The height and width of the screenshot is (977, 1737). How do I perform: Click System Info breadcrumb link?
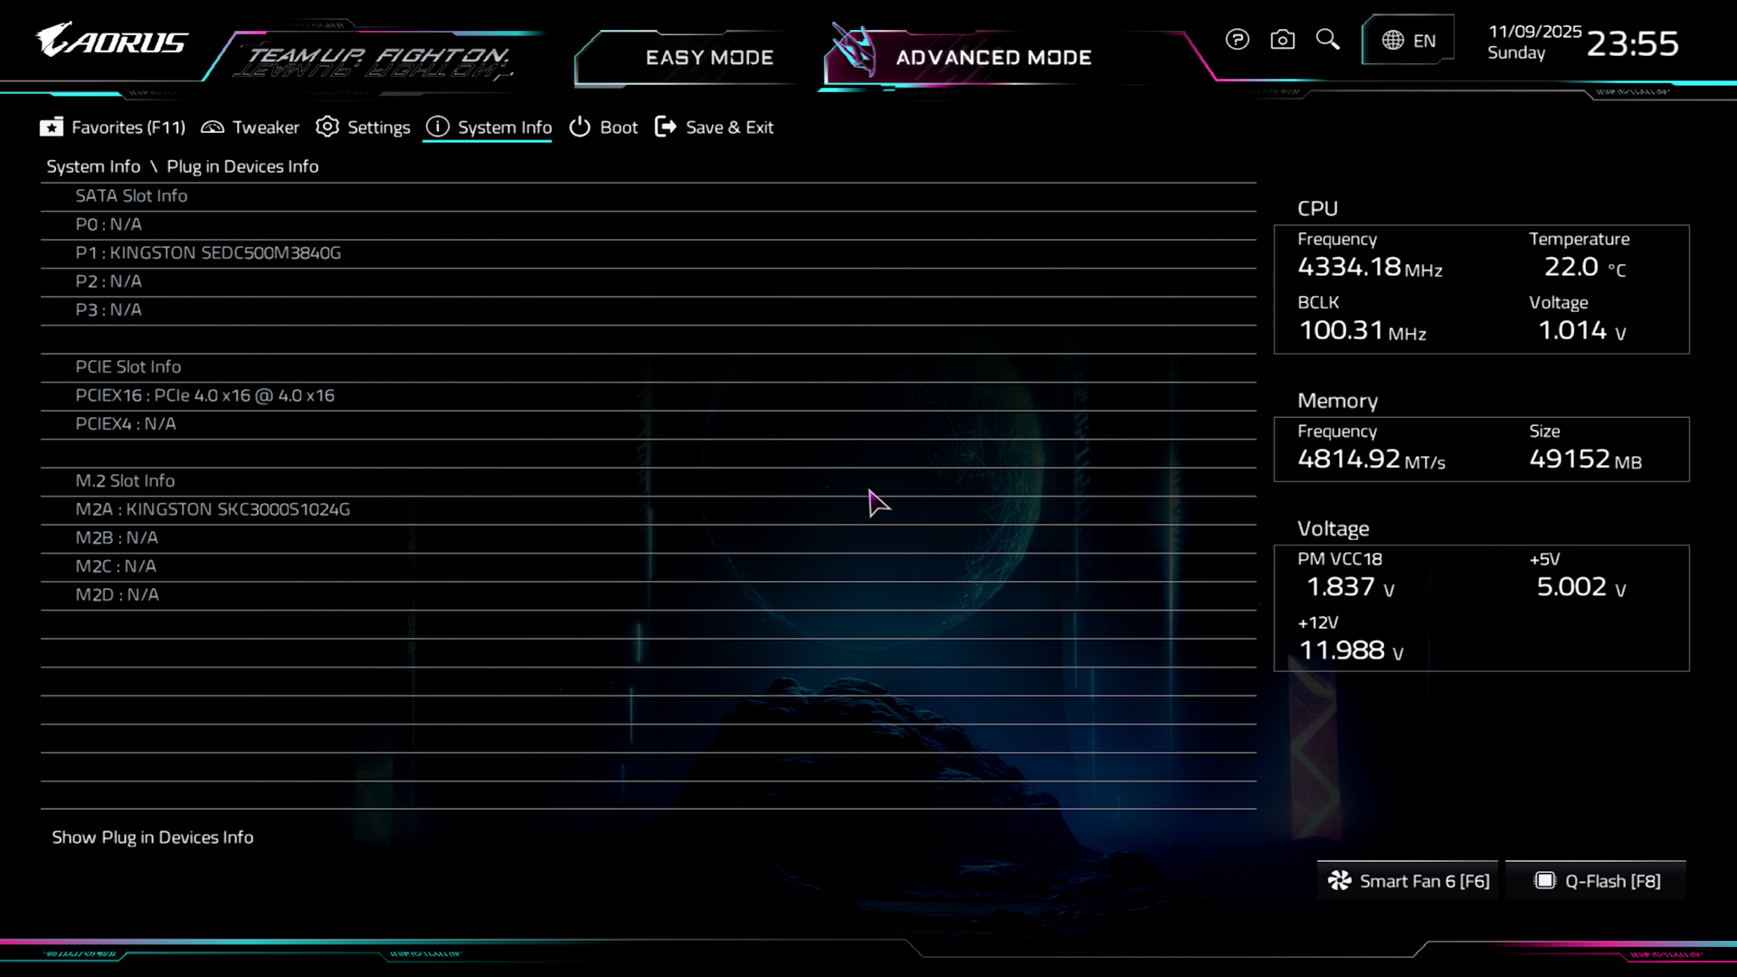93,166
